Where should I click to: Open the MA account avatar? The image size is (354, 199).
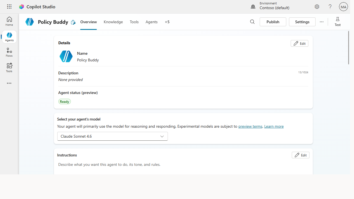[x=343, y=7]
